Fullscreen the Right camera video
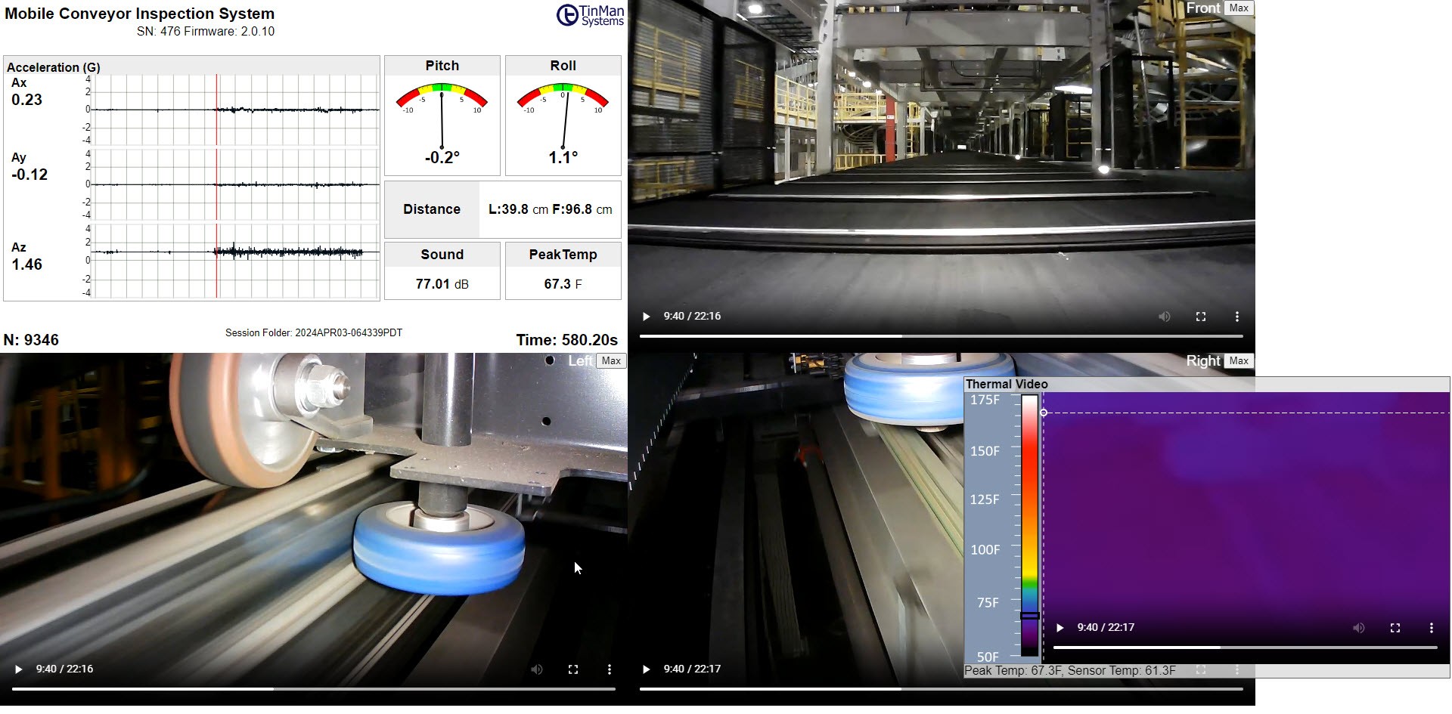The width and height of the screenshot is (1452, 714). (1201, 669)
